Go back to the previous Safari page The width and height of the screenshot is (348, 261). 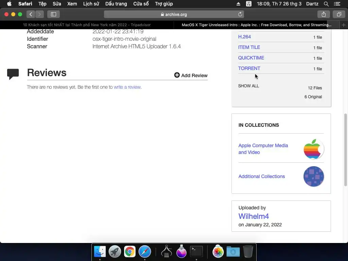(x=31, y=14)
